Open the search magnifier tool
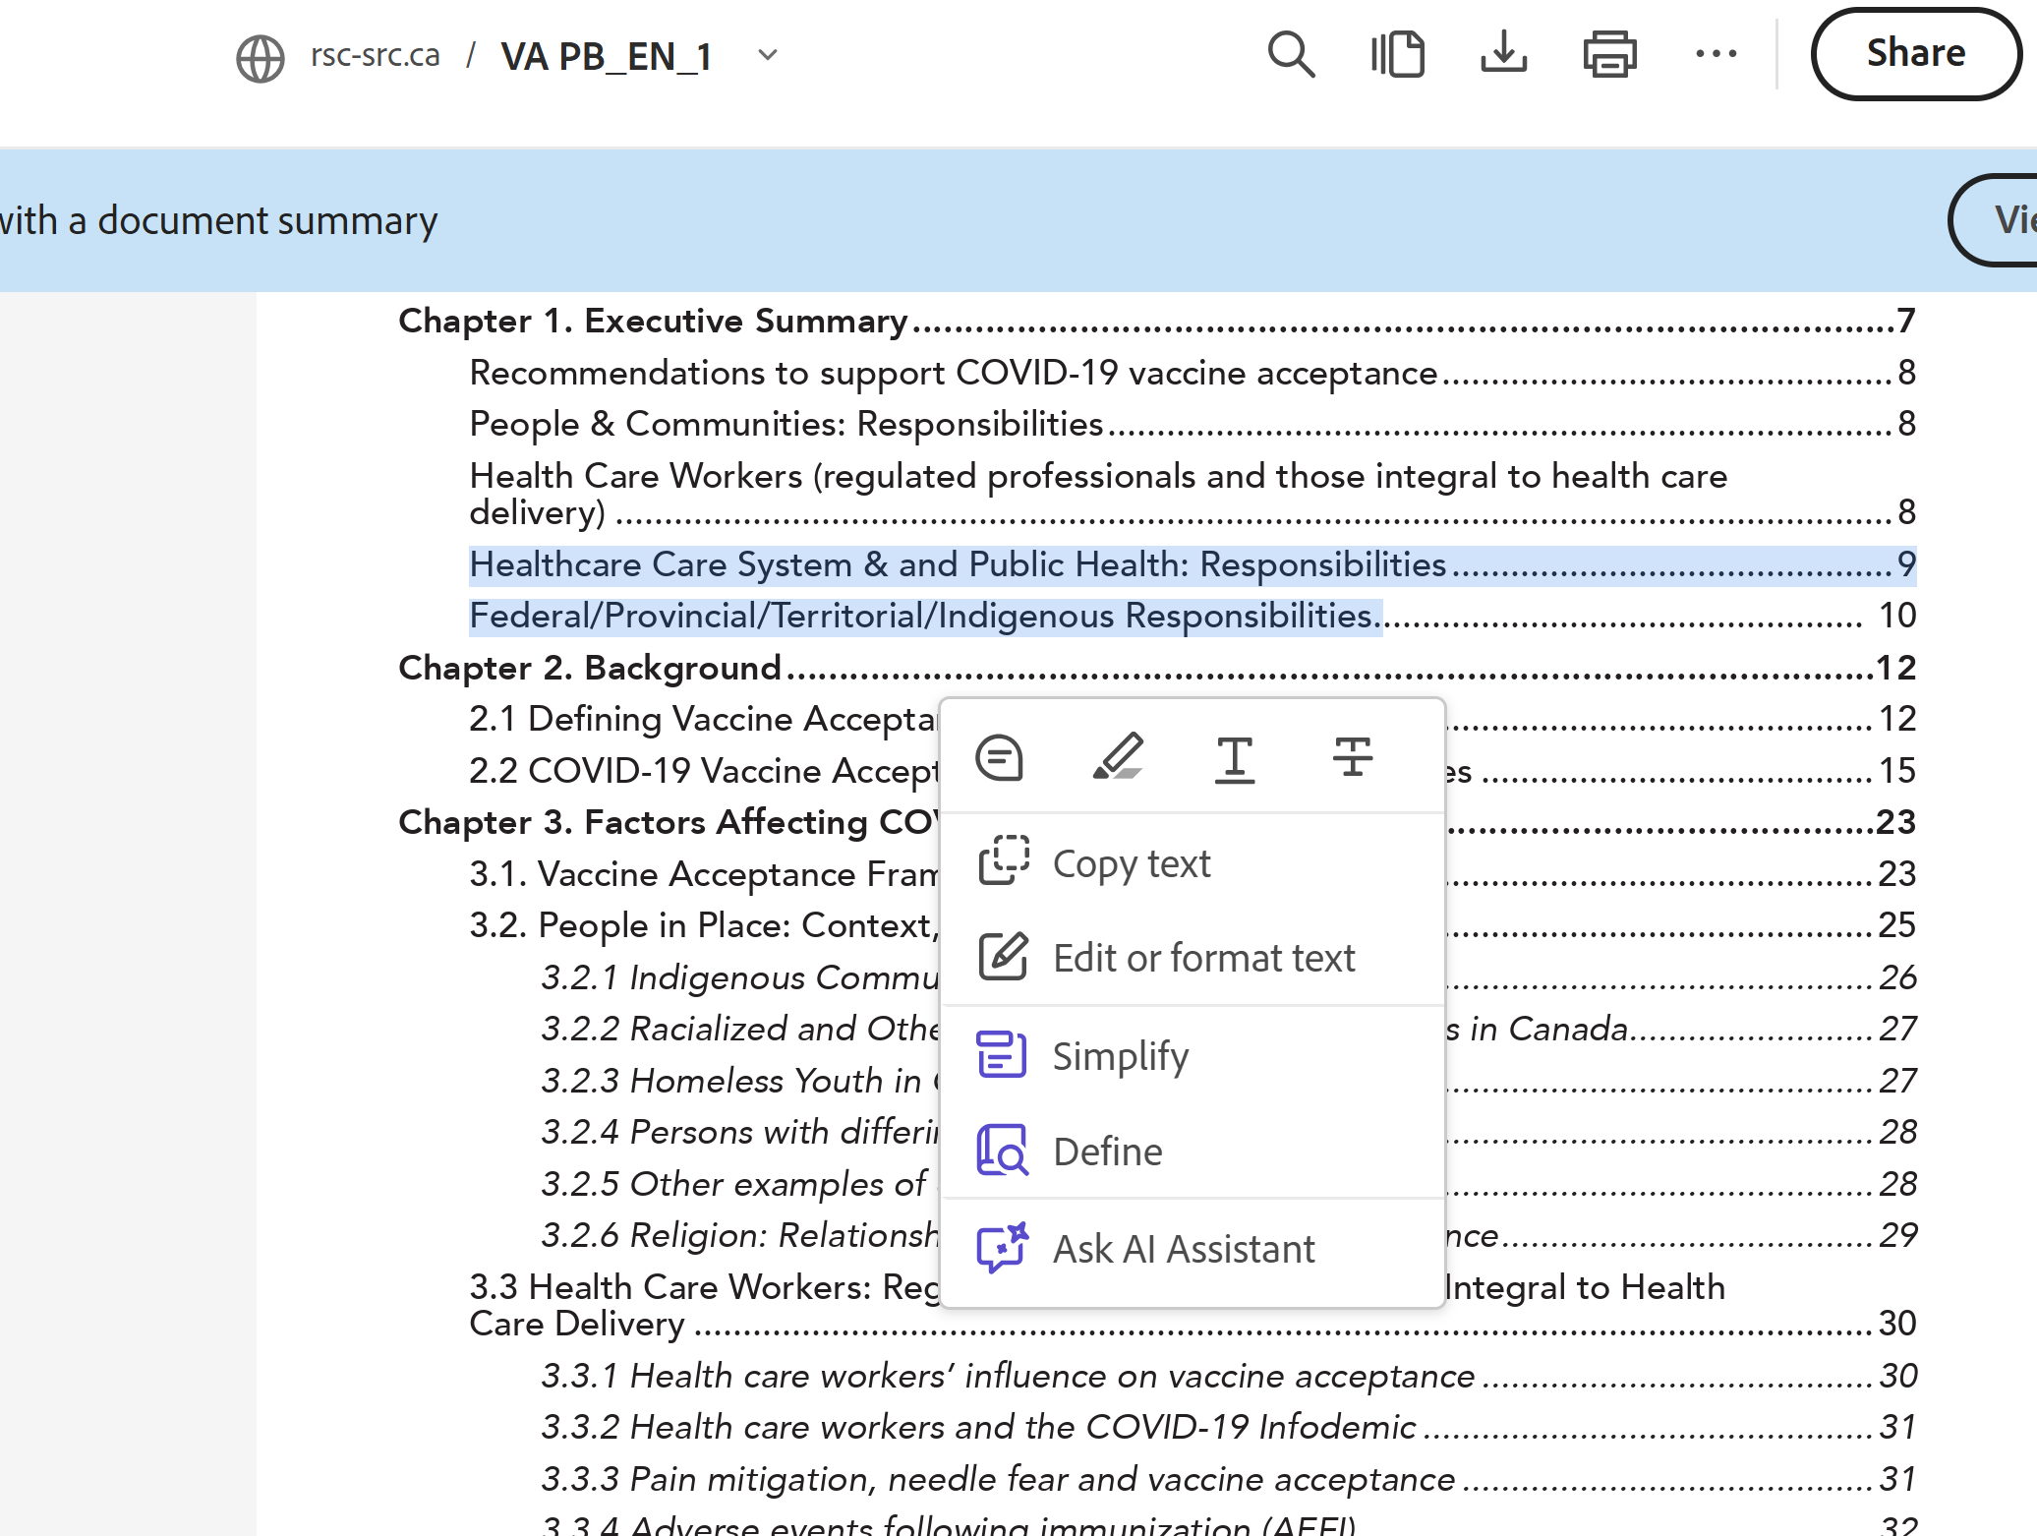This screenshot has width=2037, height=1536. [1291, 54]
